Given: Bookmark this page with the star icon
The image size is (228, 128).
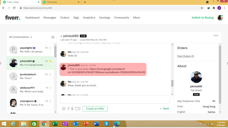Looking at the screenshot, I should [202, 8].
